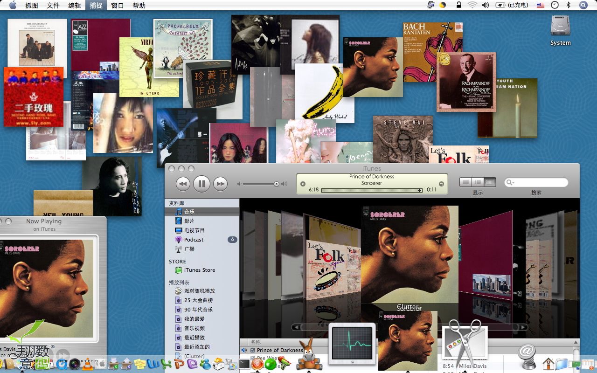Click the track progress bar in iTunes display
This screenshot has width=597, height=373.
[372, 190]
